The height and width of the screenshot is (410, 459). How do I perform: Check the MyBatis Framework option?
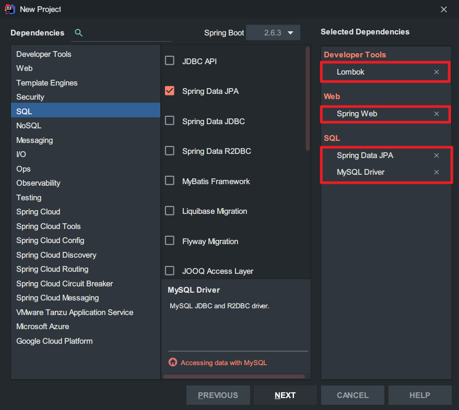click(170, 180)
